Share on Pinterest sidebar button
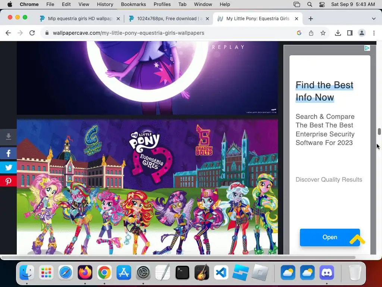This screenshot has height=287, width=382. point(8,181)
